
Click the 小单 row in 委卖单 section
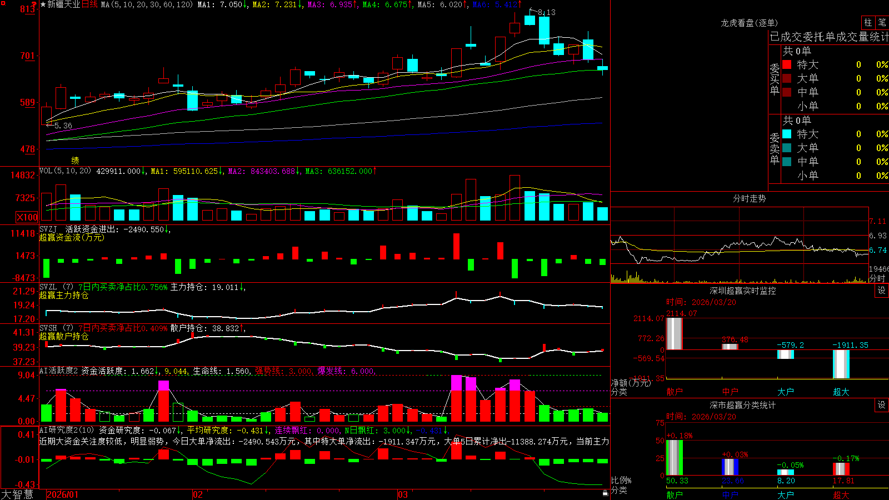[x=835, y=176]
